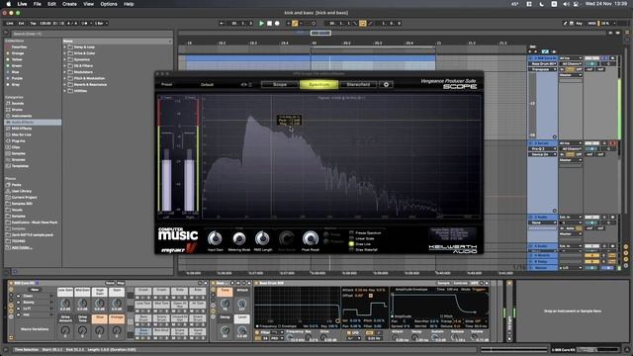The image size is (633, 356).
Task: Click the Stop button in transport bar
Action: (269, 24)
